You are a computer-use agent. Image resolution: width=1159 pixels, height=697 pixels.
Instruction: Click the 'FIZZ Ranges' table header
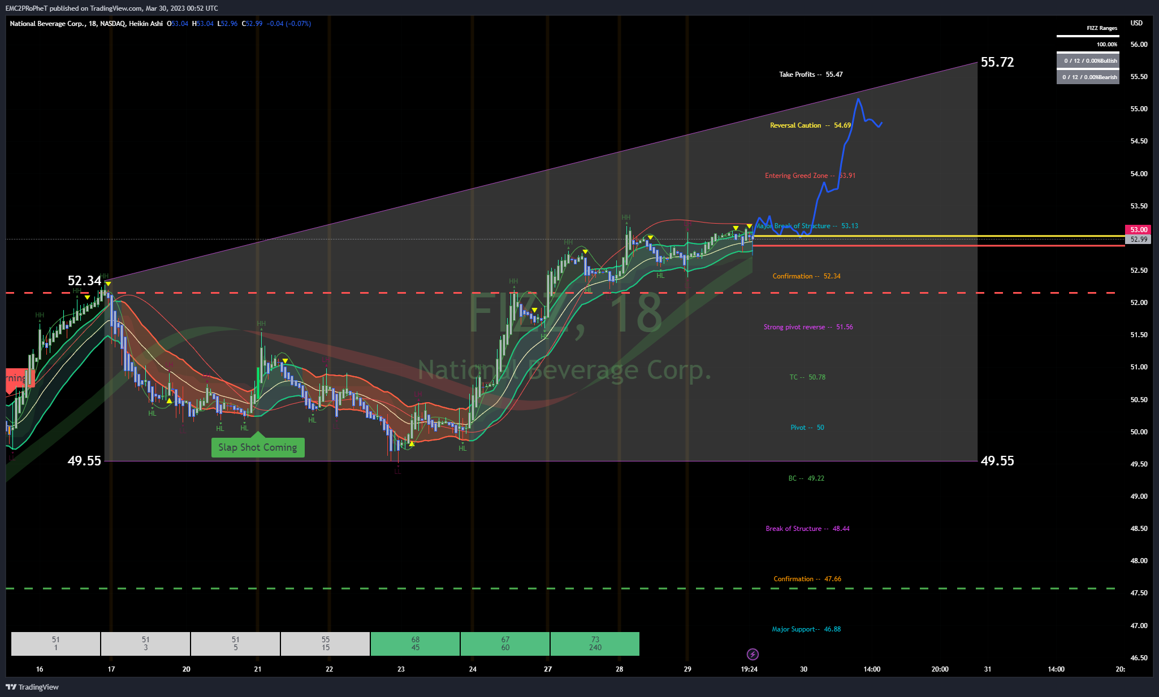(x=1102, y=28)
